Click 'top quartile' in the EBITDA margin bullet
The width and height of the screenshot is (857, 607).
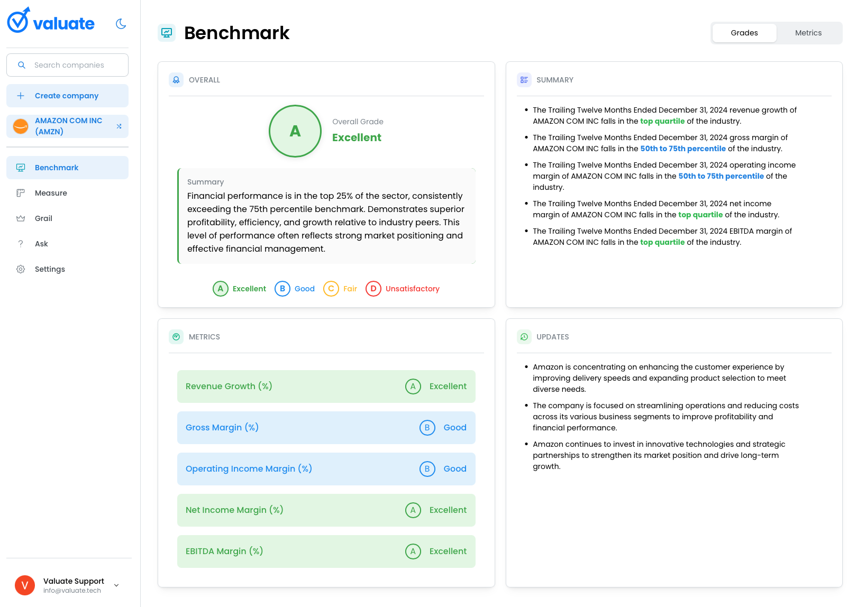click(x=662, y=242)
